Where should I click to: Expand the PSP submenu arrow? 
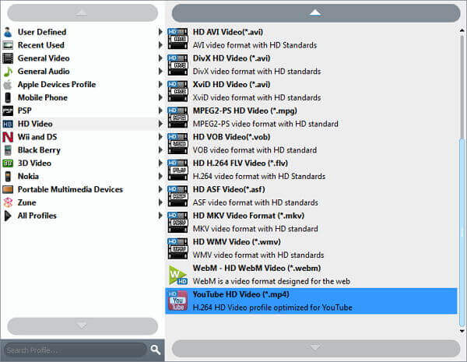160,111
